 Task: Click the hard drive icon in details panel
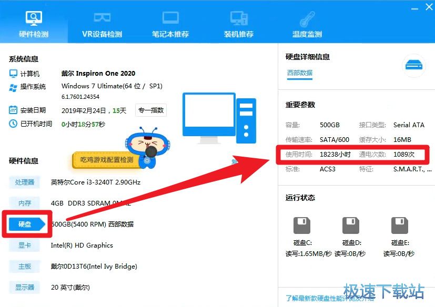413,66
